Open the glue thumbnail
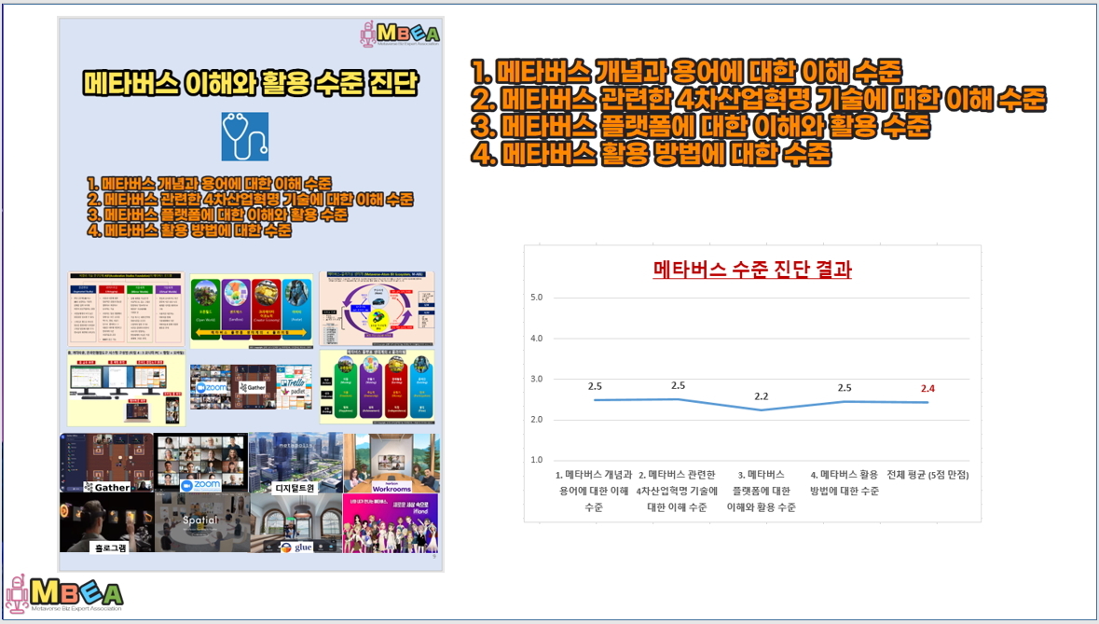 coord(295,523)
